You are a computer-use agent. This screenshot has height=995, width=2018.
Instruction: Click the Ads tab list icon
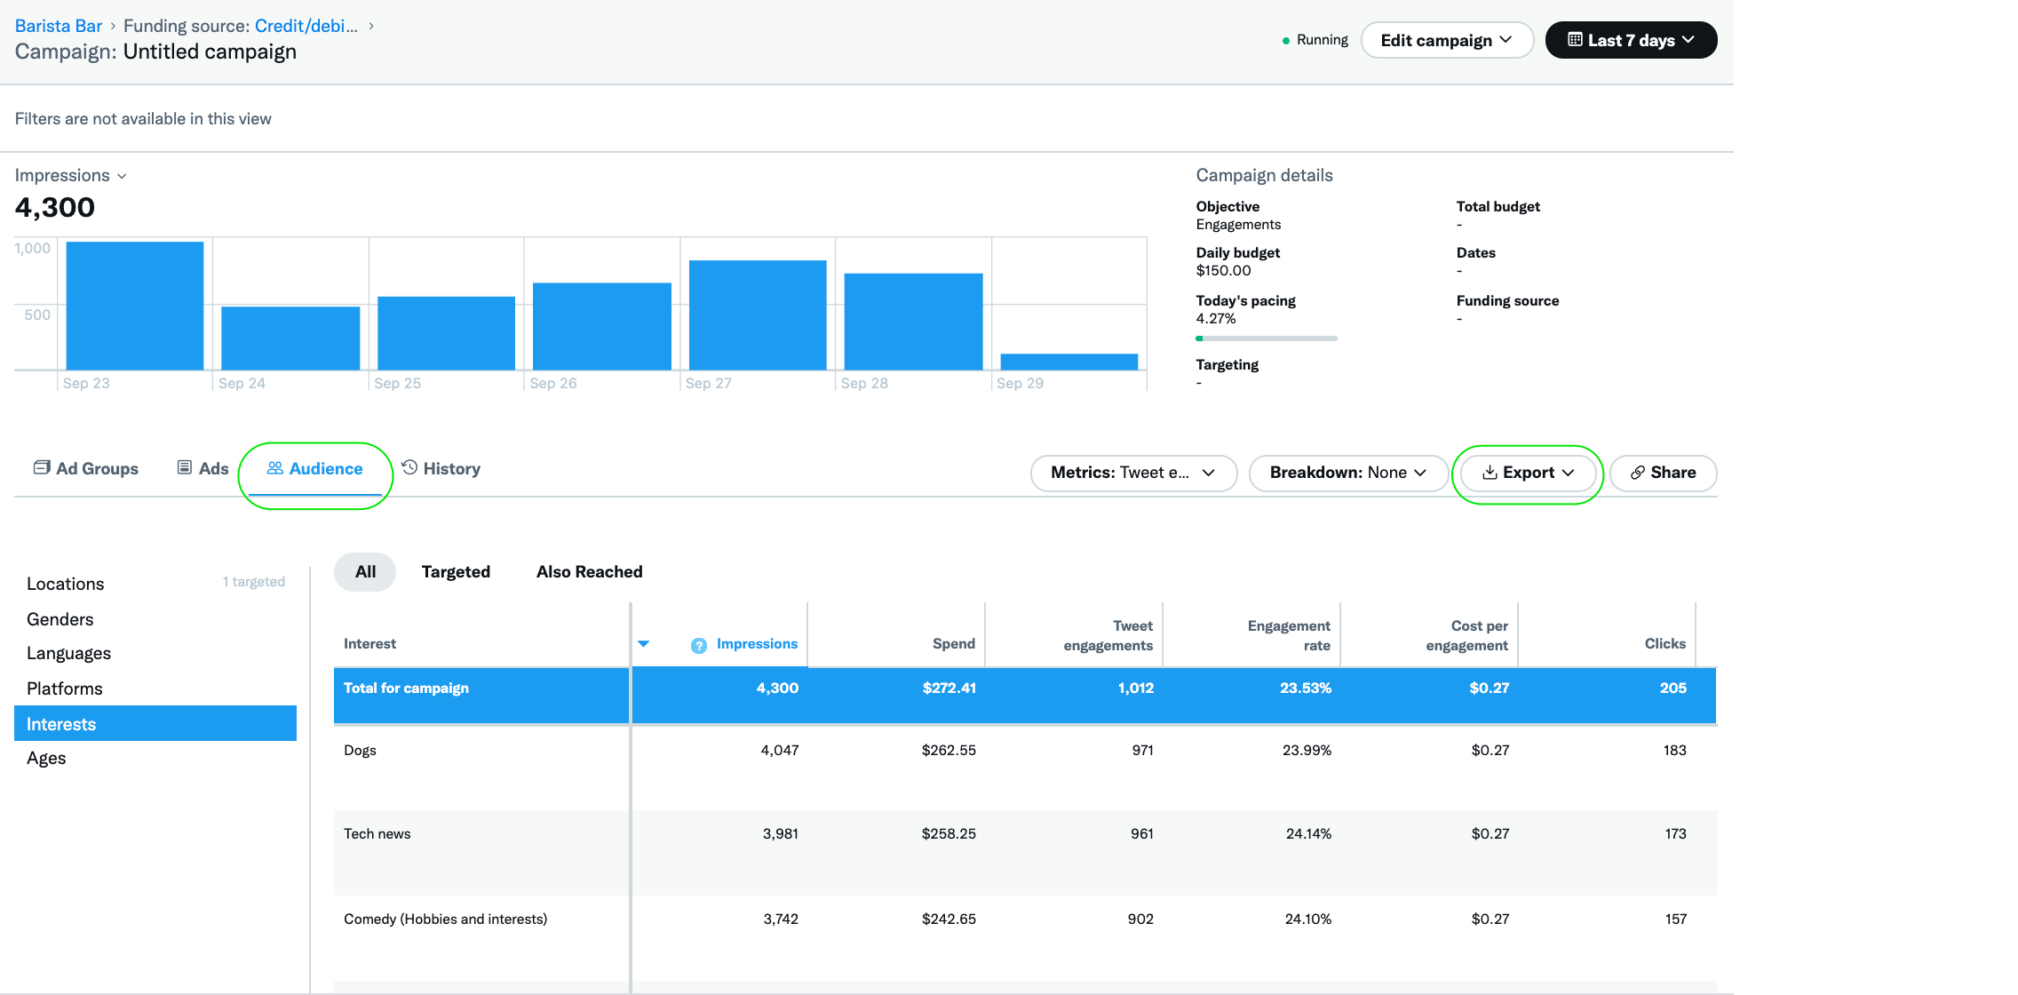[185, 467]
